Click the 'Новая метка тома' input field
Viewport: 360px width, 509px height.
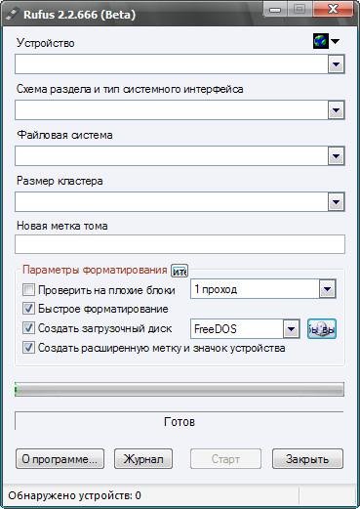[180, 244]
